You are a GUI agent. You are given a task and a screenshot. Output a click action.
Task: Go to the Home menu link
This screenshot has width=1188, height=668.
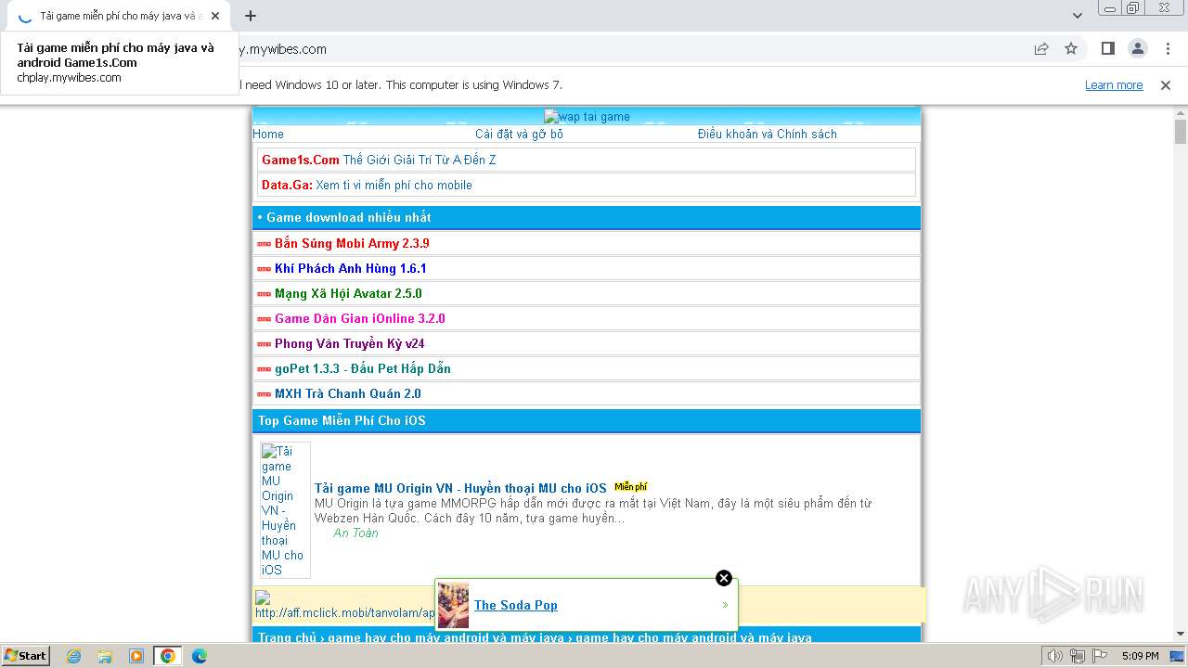[268, 134]
